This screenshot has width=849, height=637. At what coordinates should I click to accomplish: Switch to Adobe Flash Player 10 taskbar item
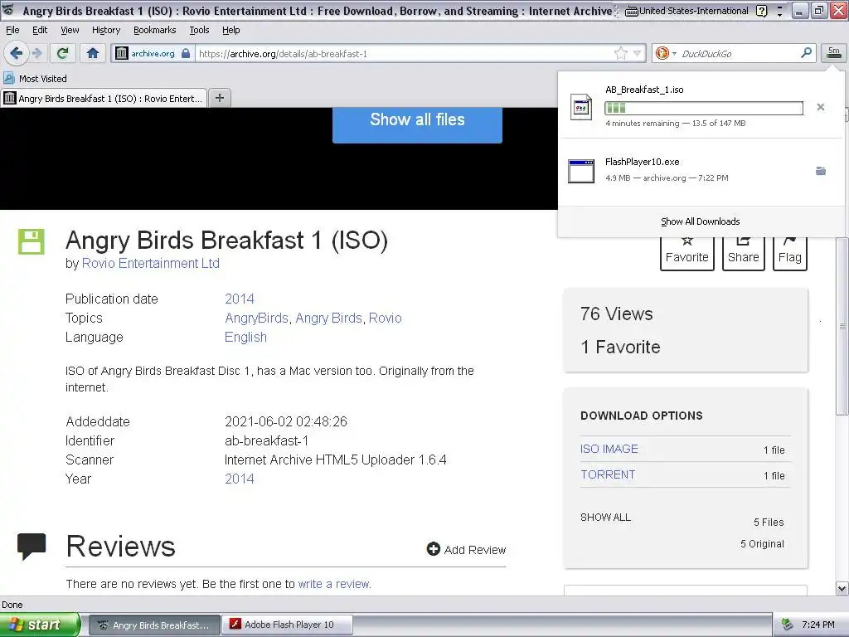coord(288,625)
